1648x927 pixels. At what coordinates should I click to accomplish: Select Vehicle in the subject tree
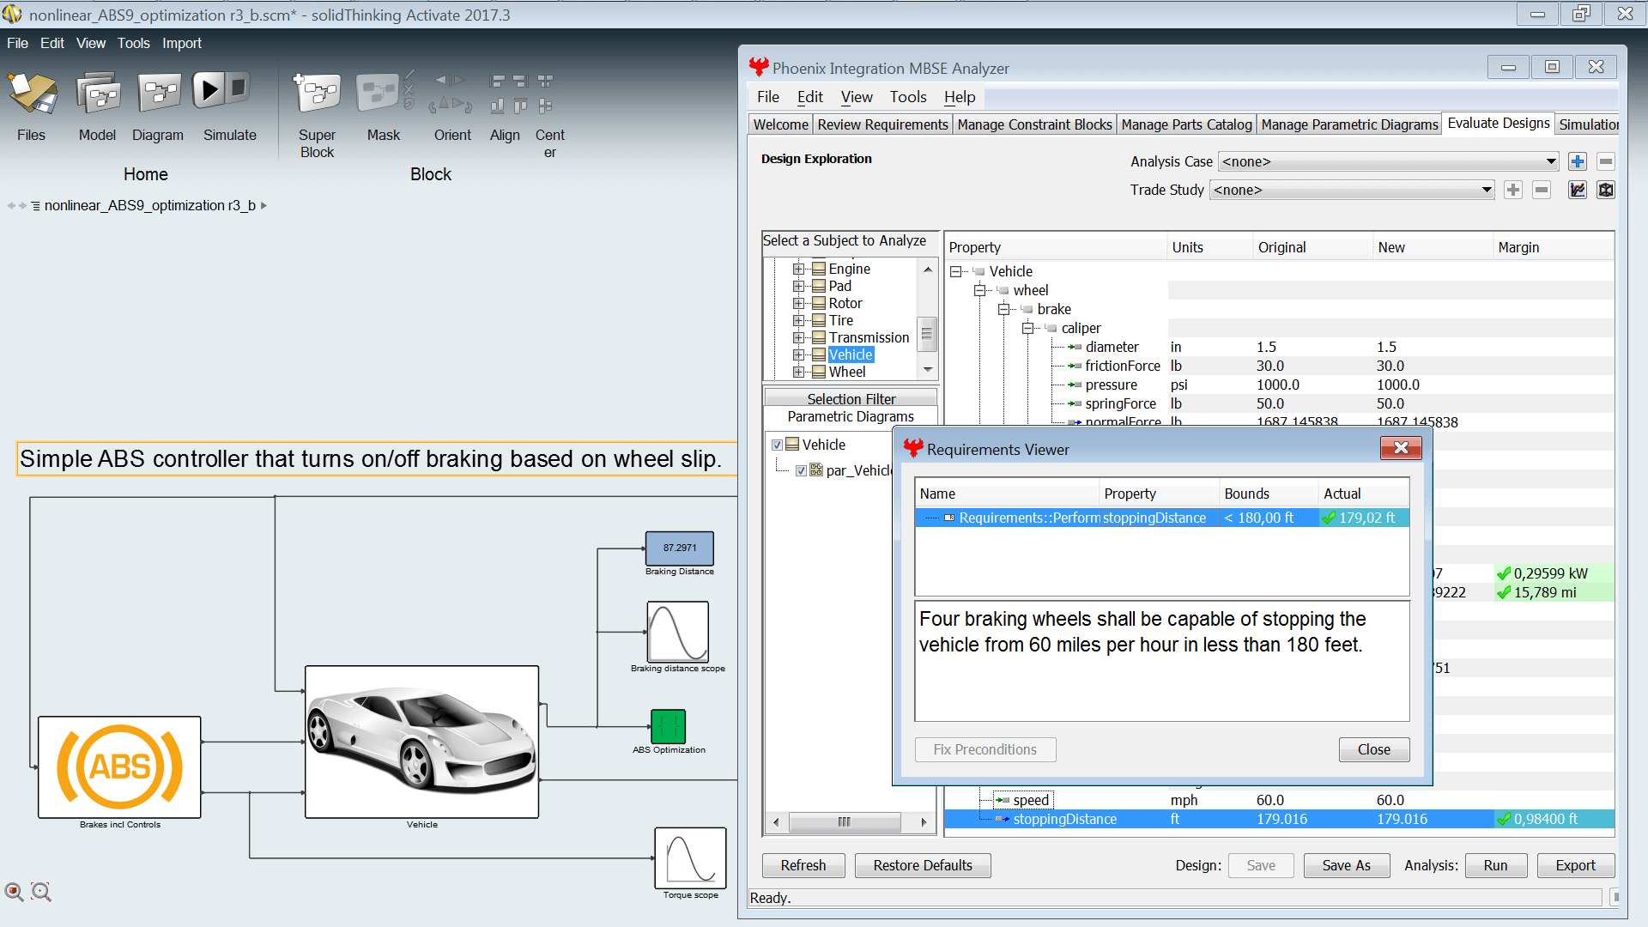coord(851,354)
